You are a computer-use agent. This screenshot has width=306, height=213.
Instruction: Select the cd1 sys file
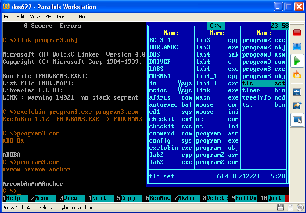tap(171, 112)
